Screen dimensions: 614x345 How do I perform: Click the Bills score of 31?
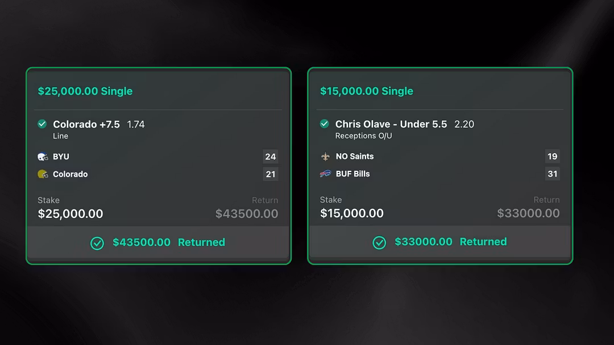(x=553, y=174)
